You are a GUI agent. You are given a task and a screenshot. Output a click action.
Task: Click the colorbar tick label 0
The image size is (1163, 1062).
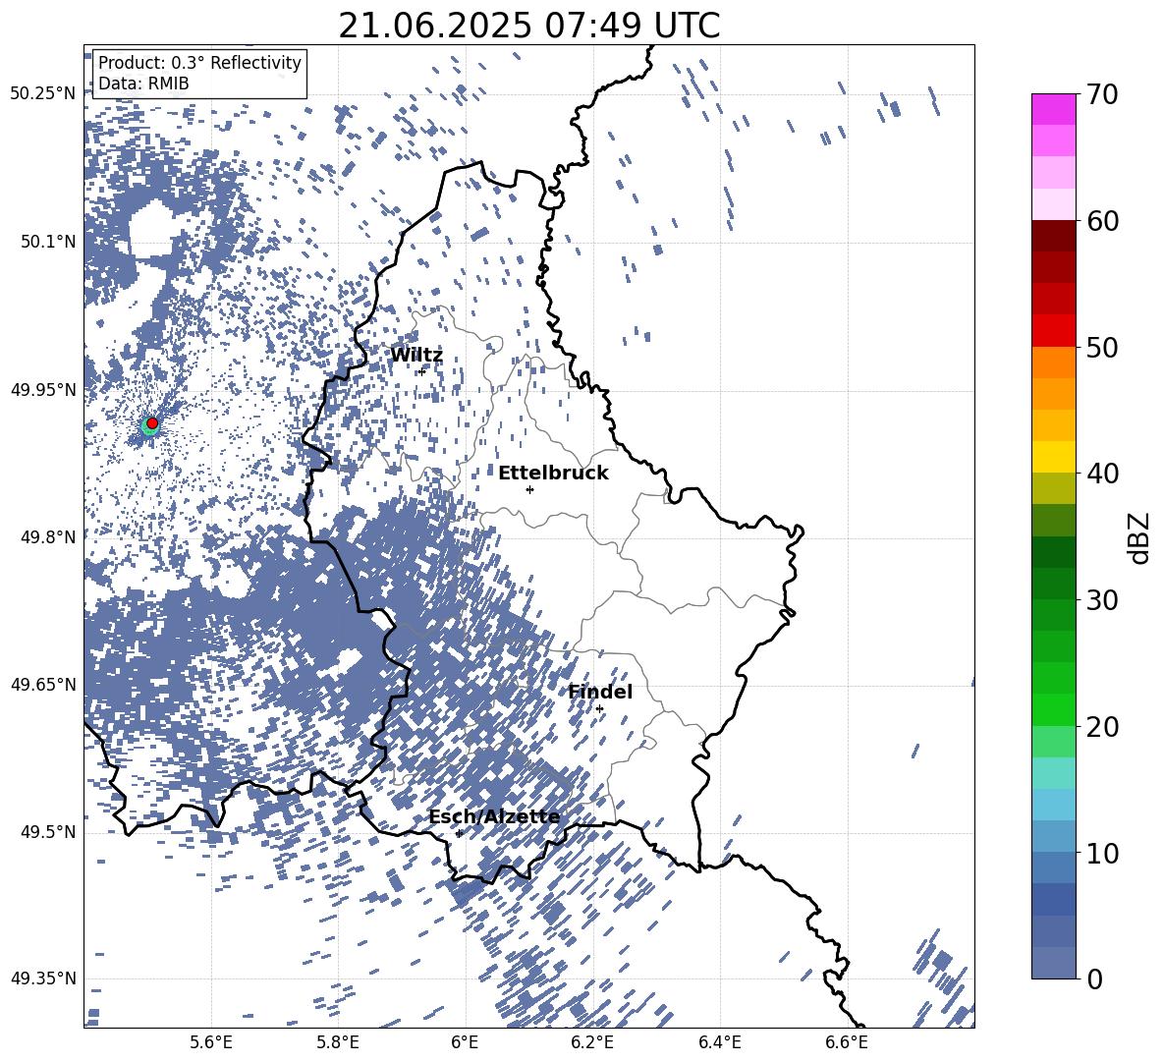[1094, 978]
